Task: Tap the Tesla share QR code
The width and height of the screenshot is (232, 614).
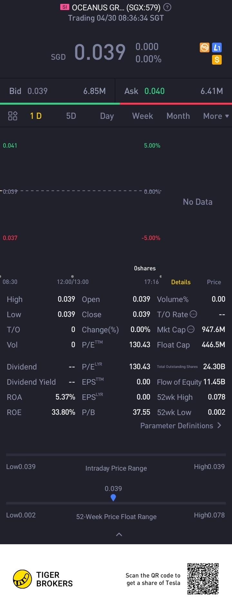Action: point(203,579)
